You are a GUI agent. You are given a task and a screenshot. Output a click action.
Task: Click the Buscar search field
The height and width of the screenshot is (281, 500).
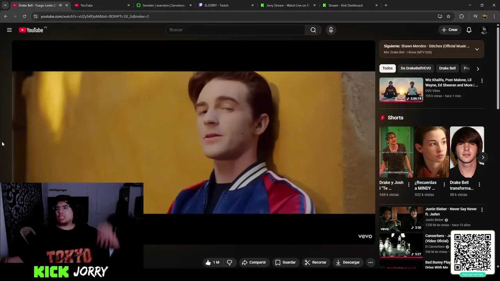pyautogui.click(x=235, y=30)
